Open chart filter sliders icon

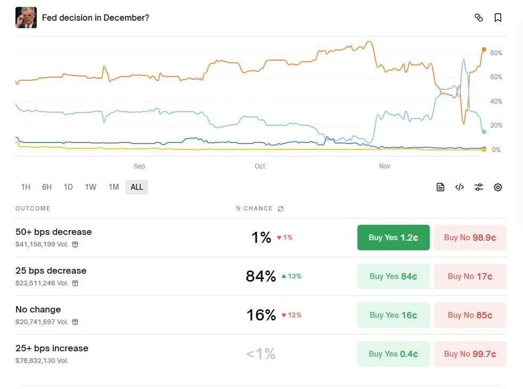(479, 187)
